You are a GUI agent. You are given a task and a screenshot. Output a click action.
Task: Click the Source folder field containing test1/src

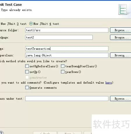click(67, 30)
